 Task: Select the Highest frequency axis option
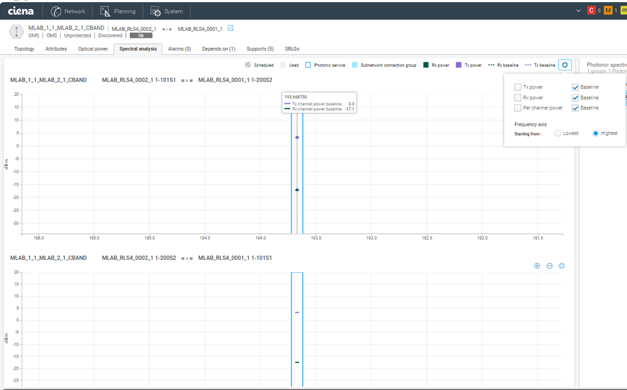click(596, 133)
